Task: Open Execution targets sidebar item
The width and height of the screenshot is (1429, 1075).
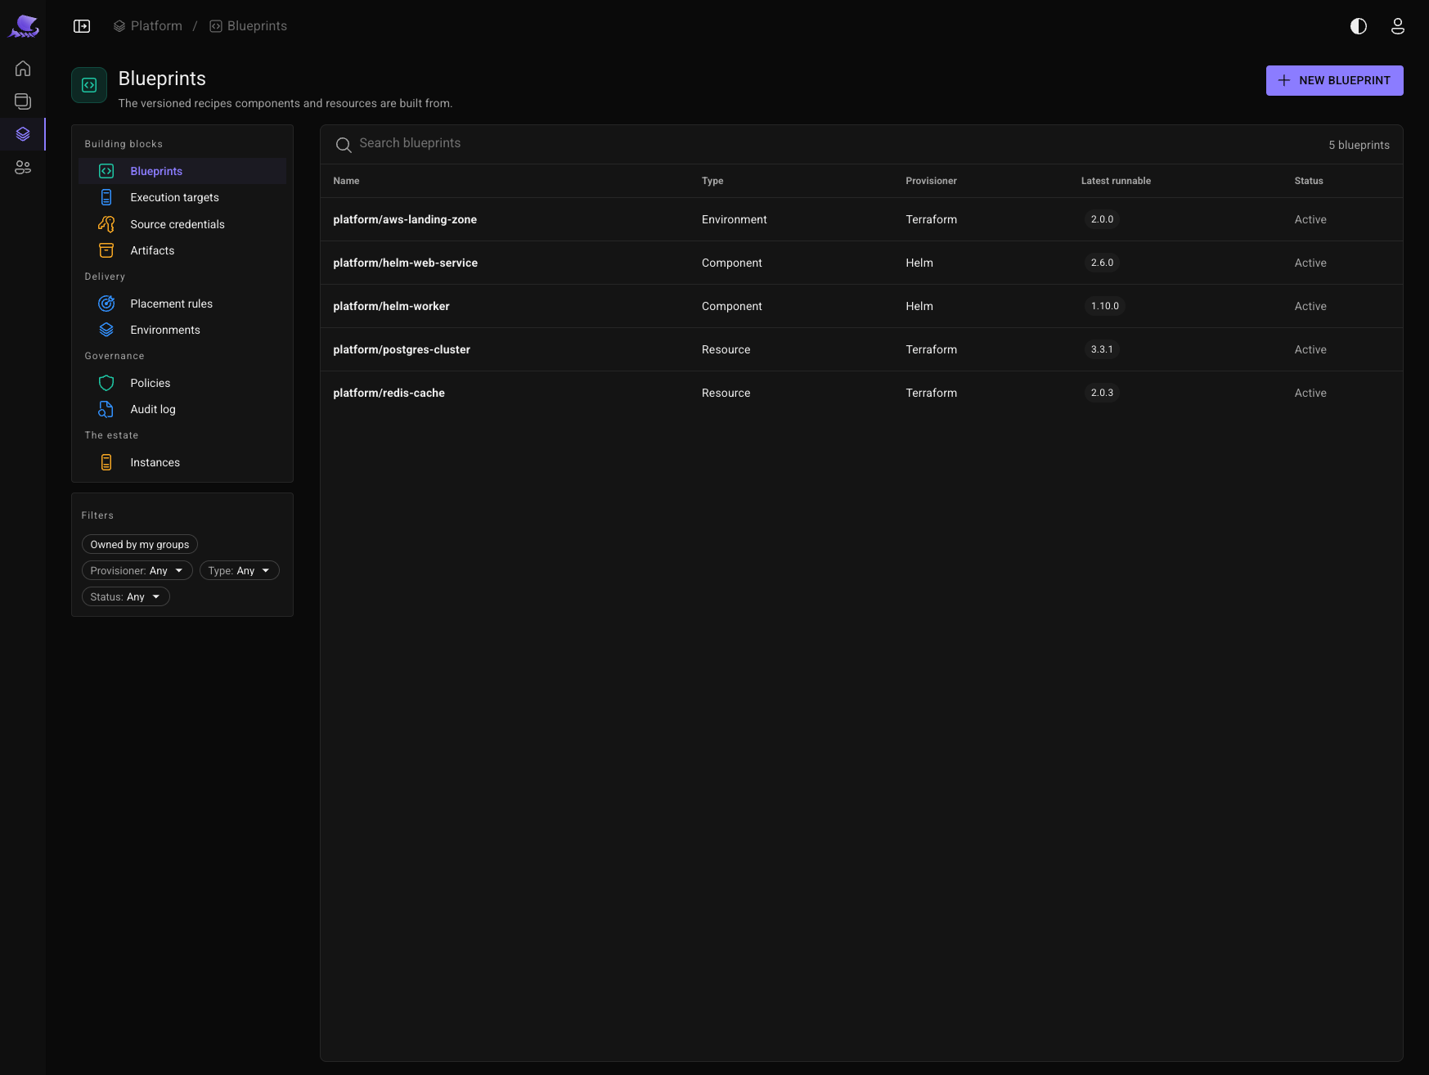Action: [182, 197]
